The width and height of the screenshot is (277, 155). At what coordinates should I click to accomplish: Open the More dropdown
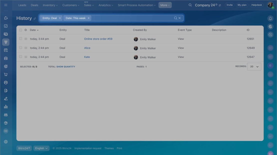165,5
